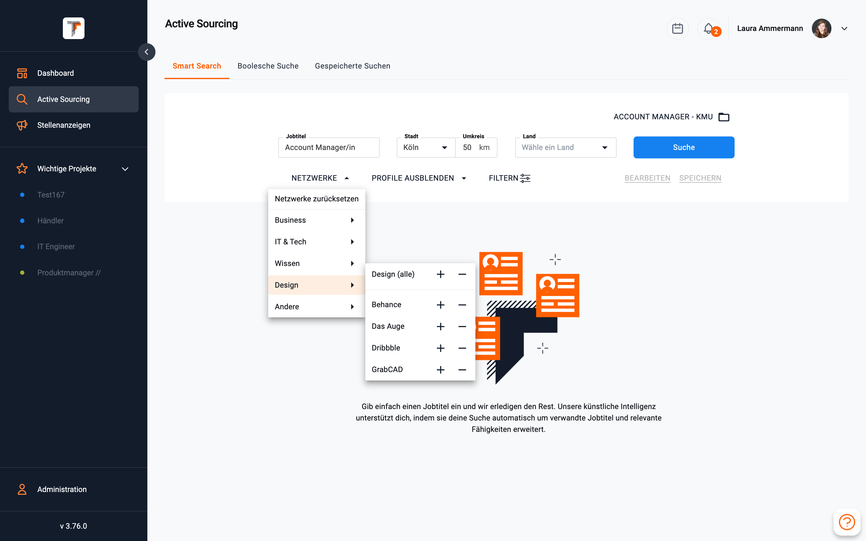Open Dashboard from sidebar
This screenshot has height=541, width=866.
[x=73, y=73]
